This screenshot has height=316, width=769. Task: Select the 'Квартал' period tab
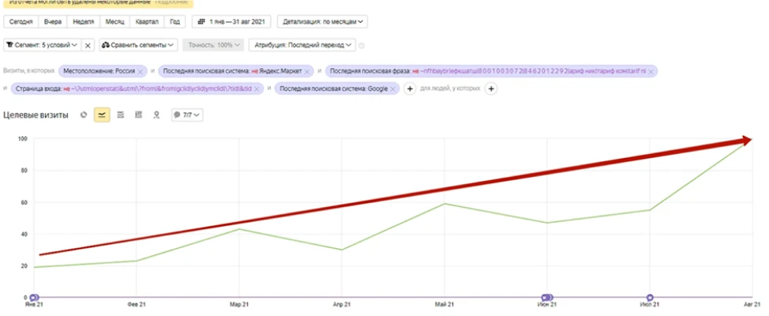click(147, 21)
